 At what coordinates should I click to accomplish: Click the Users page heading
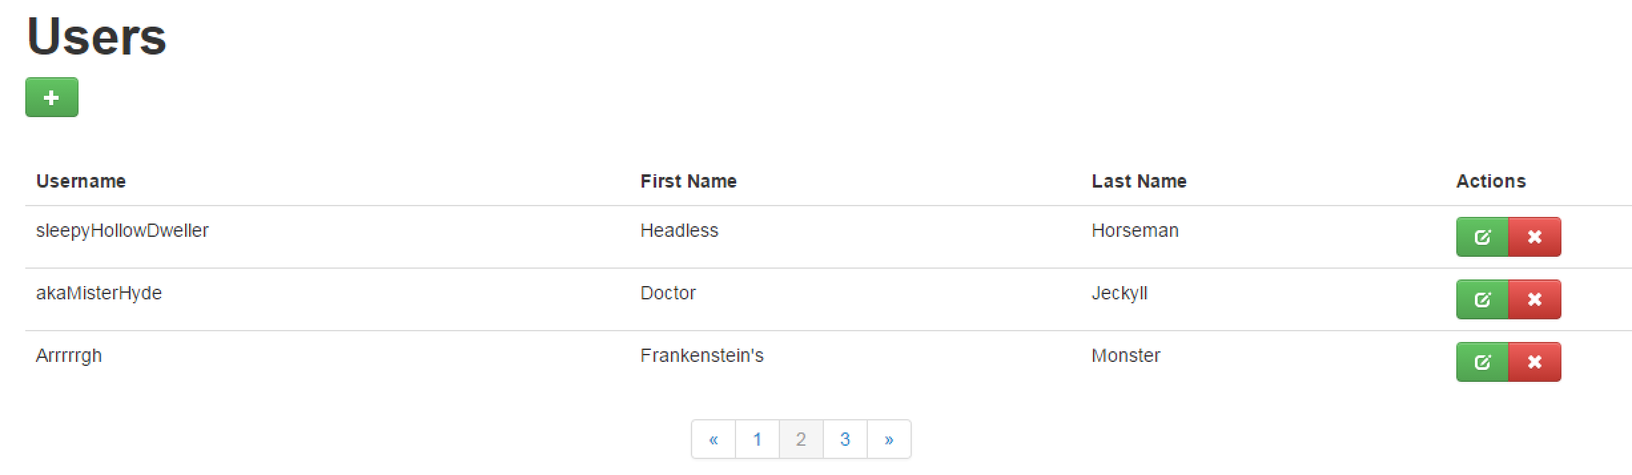(97, 36)
